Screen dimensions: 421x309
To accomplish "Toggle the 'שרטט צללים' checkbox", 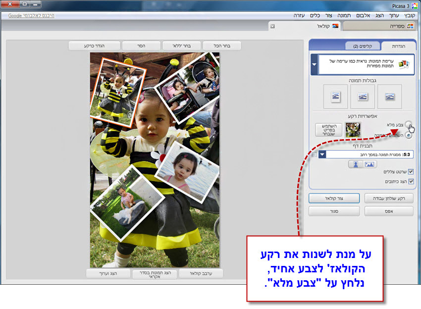I will [x=411, y=171].
